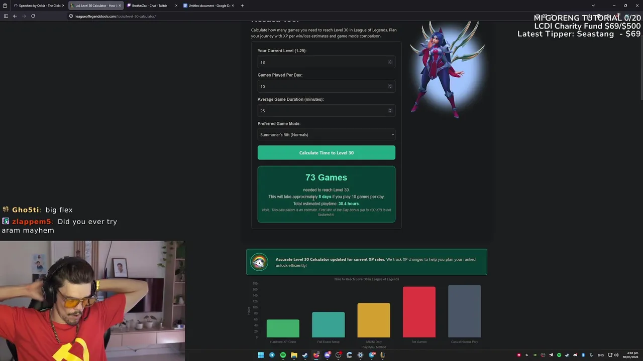This screenshot has height=361, width=643.
Task: Open the list-all-tabs dropdown arrow
Action: [x=593, y=6]
